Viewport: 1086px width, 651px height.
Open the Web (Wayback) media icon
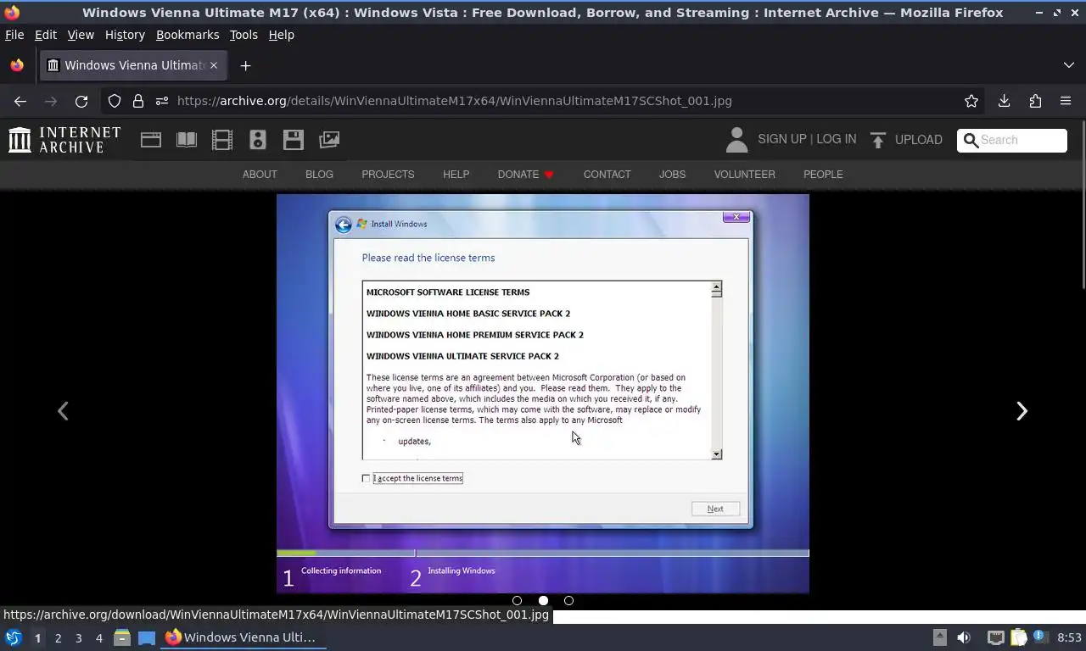(151, 140)
